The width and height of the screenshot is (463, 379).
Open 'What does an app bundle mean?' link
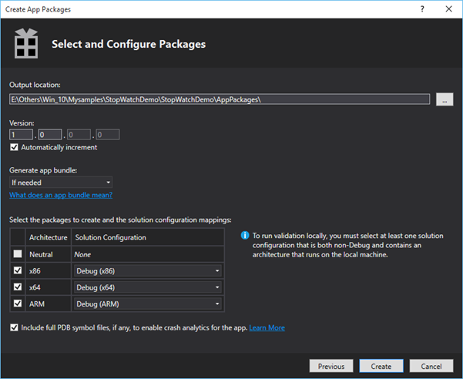point(60,196)
